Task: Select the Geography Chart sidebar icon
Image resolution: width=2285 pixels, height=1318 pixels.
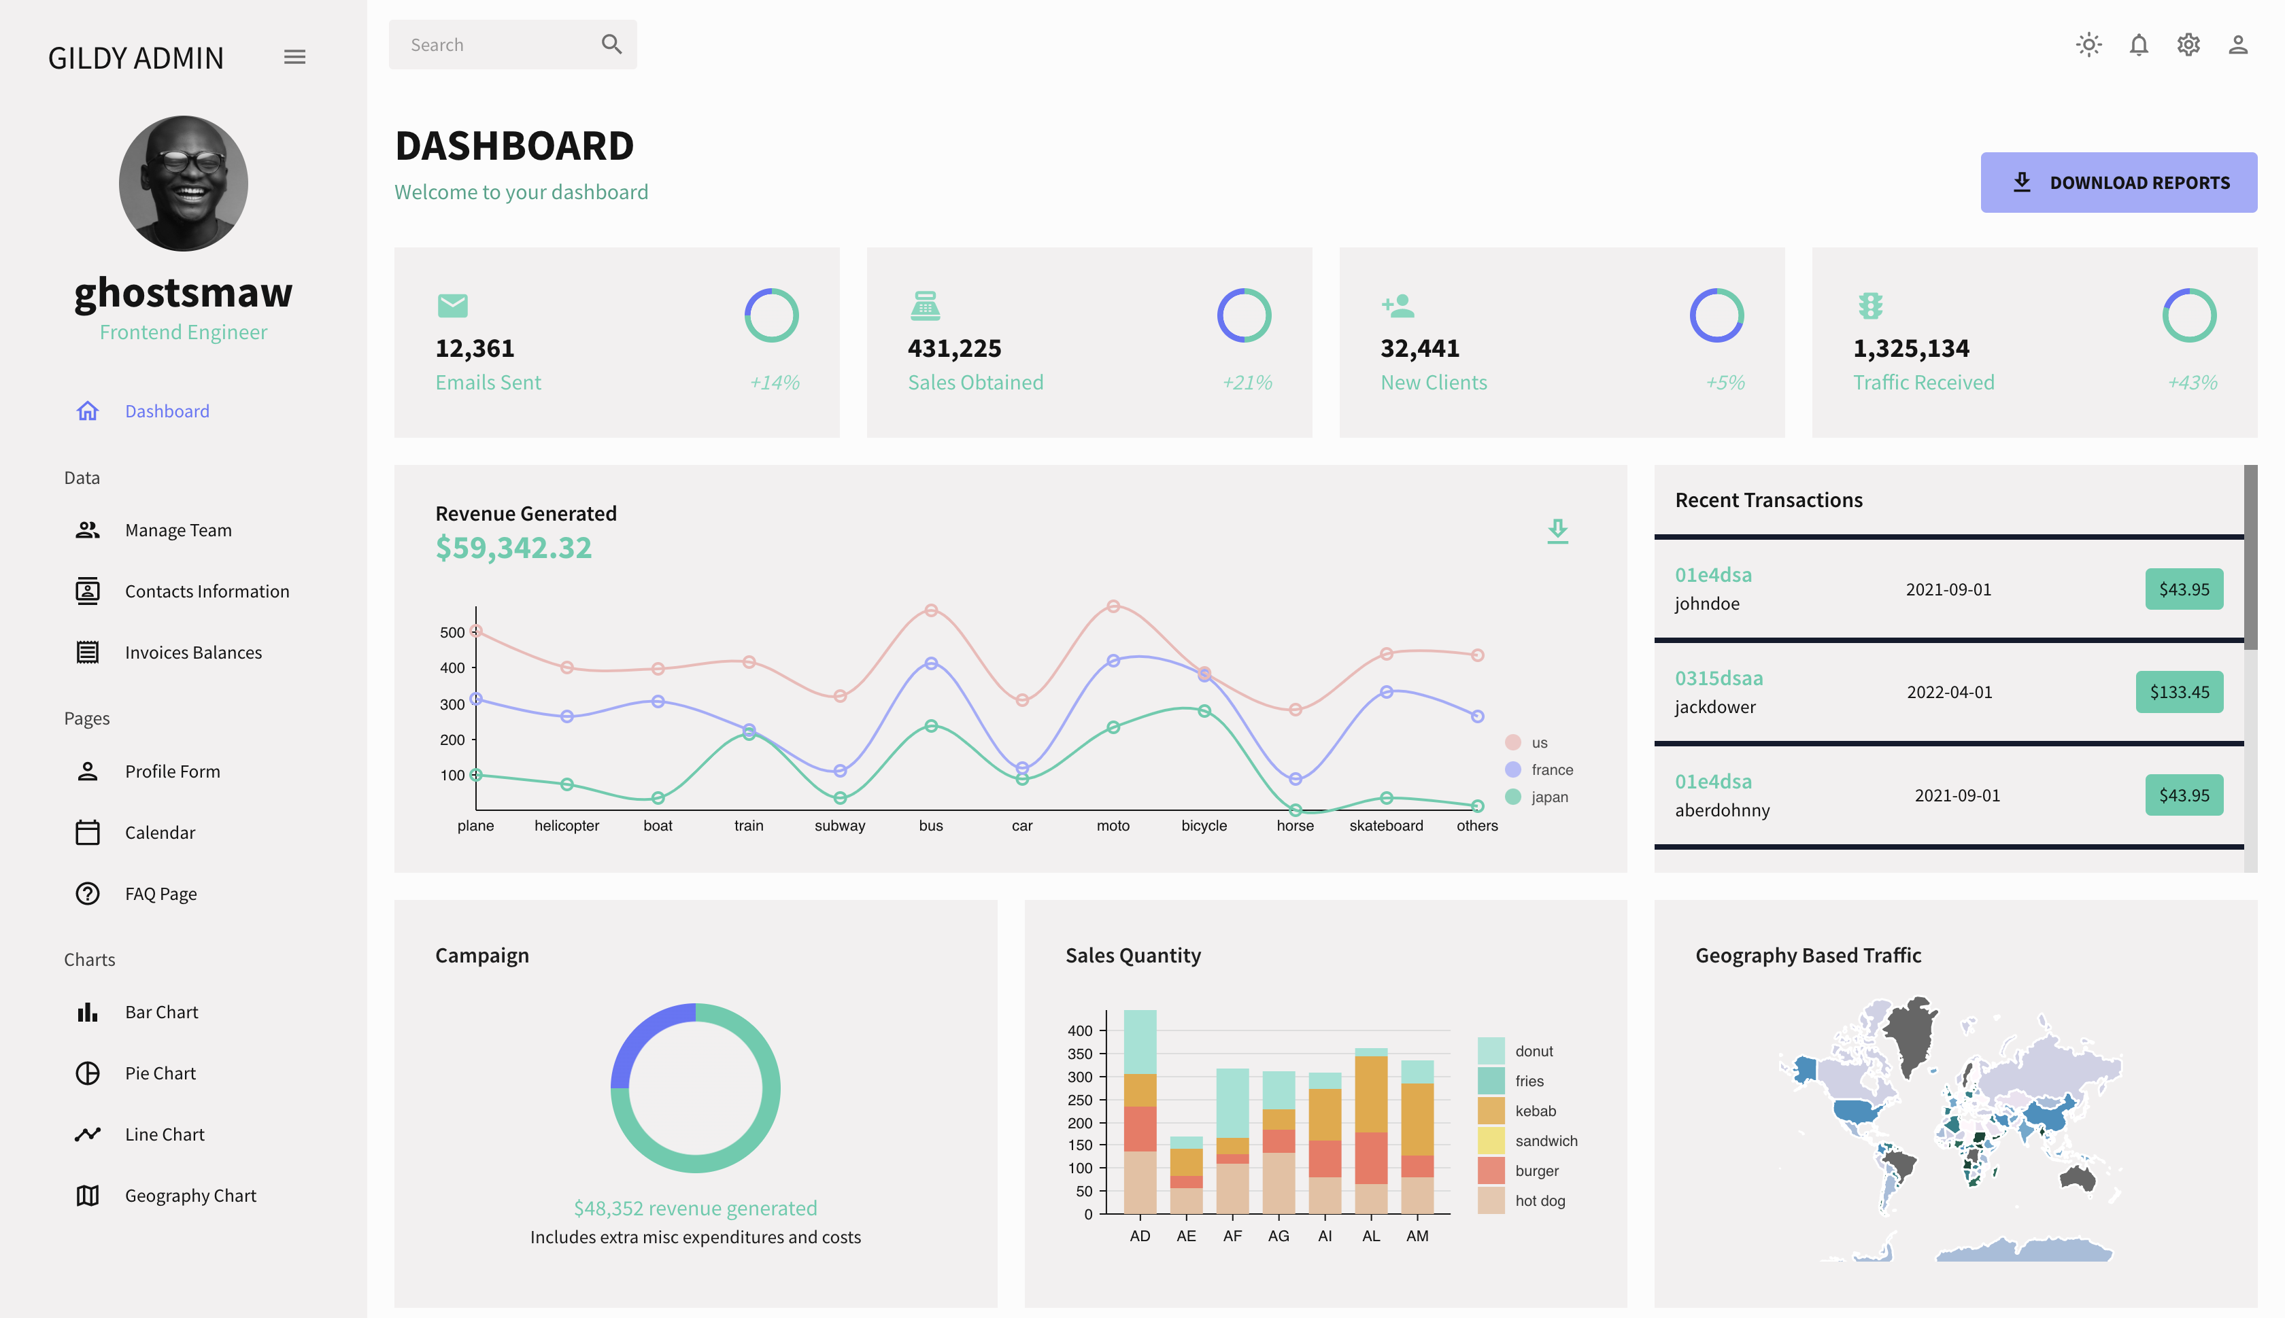Action: coord(87,1195)
